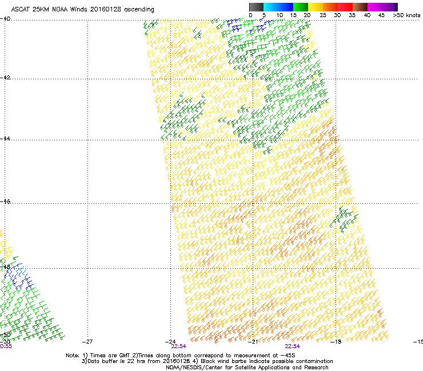The width and height of the screenshot is (423, 371).
Task: Click legend tick label '35'
Action: point(352,15)
